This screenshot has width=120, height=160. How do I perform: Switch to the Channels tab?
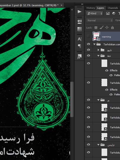pyautogui.click(x=113, y=8)
